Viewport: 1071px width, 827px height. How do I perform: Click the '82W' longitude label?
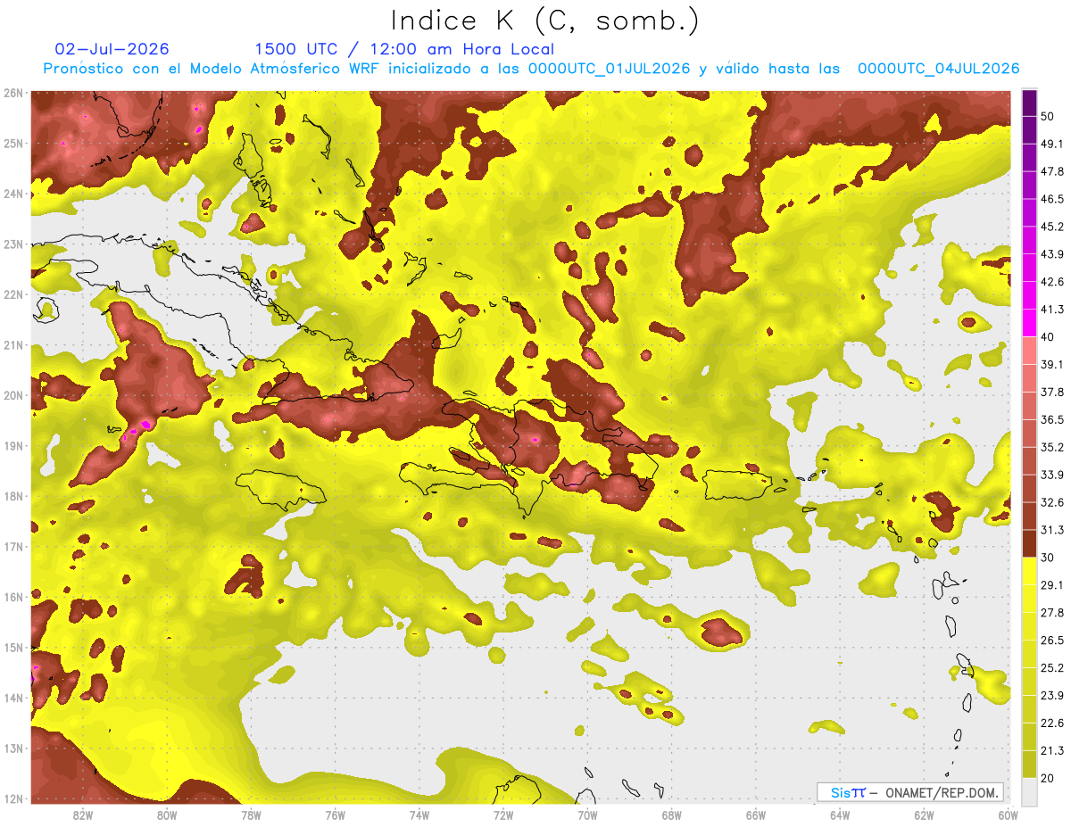[x=83, y=815]
